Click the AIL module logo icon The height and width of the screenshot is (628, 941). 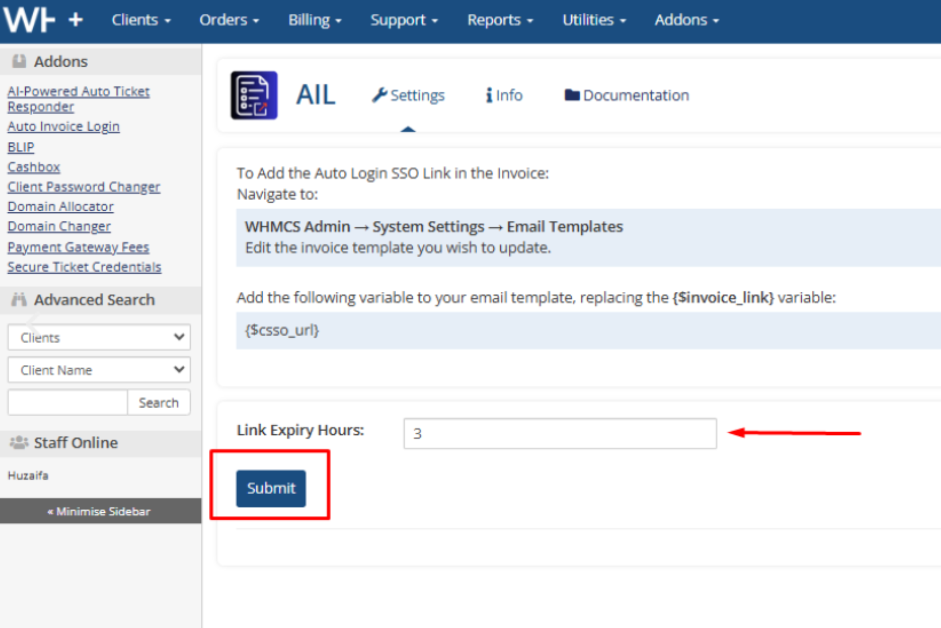click(x=254, y=95)
